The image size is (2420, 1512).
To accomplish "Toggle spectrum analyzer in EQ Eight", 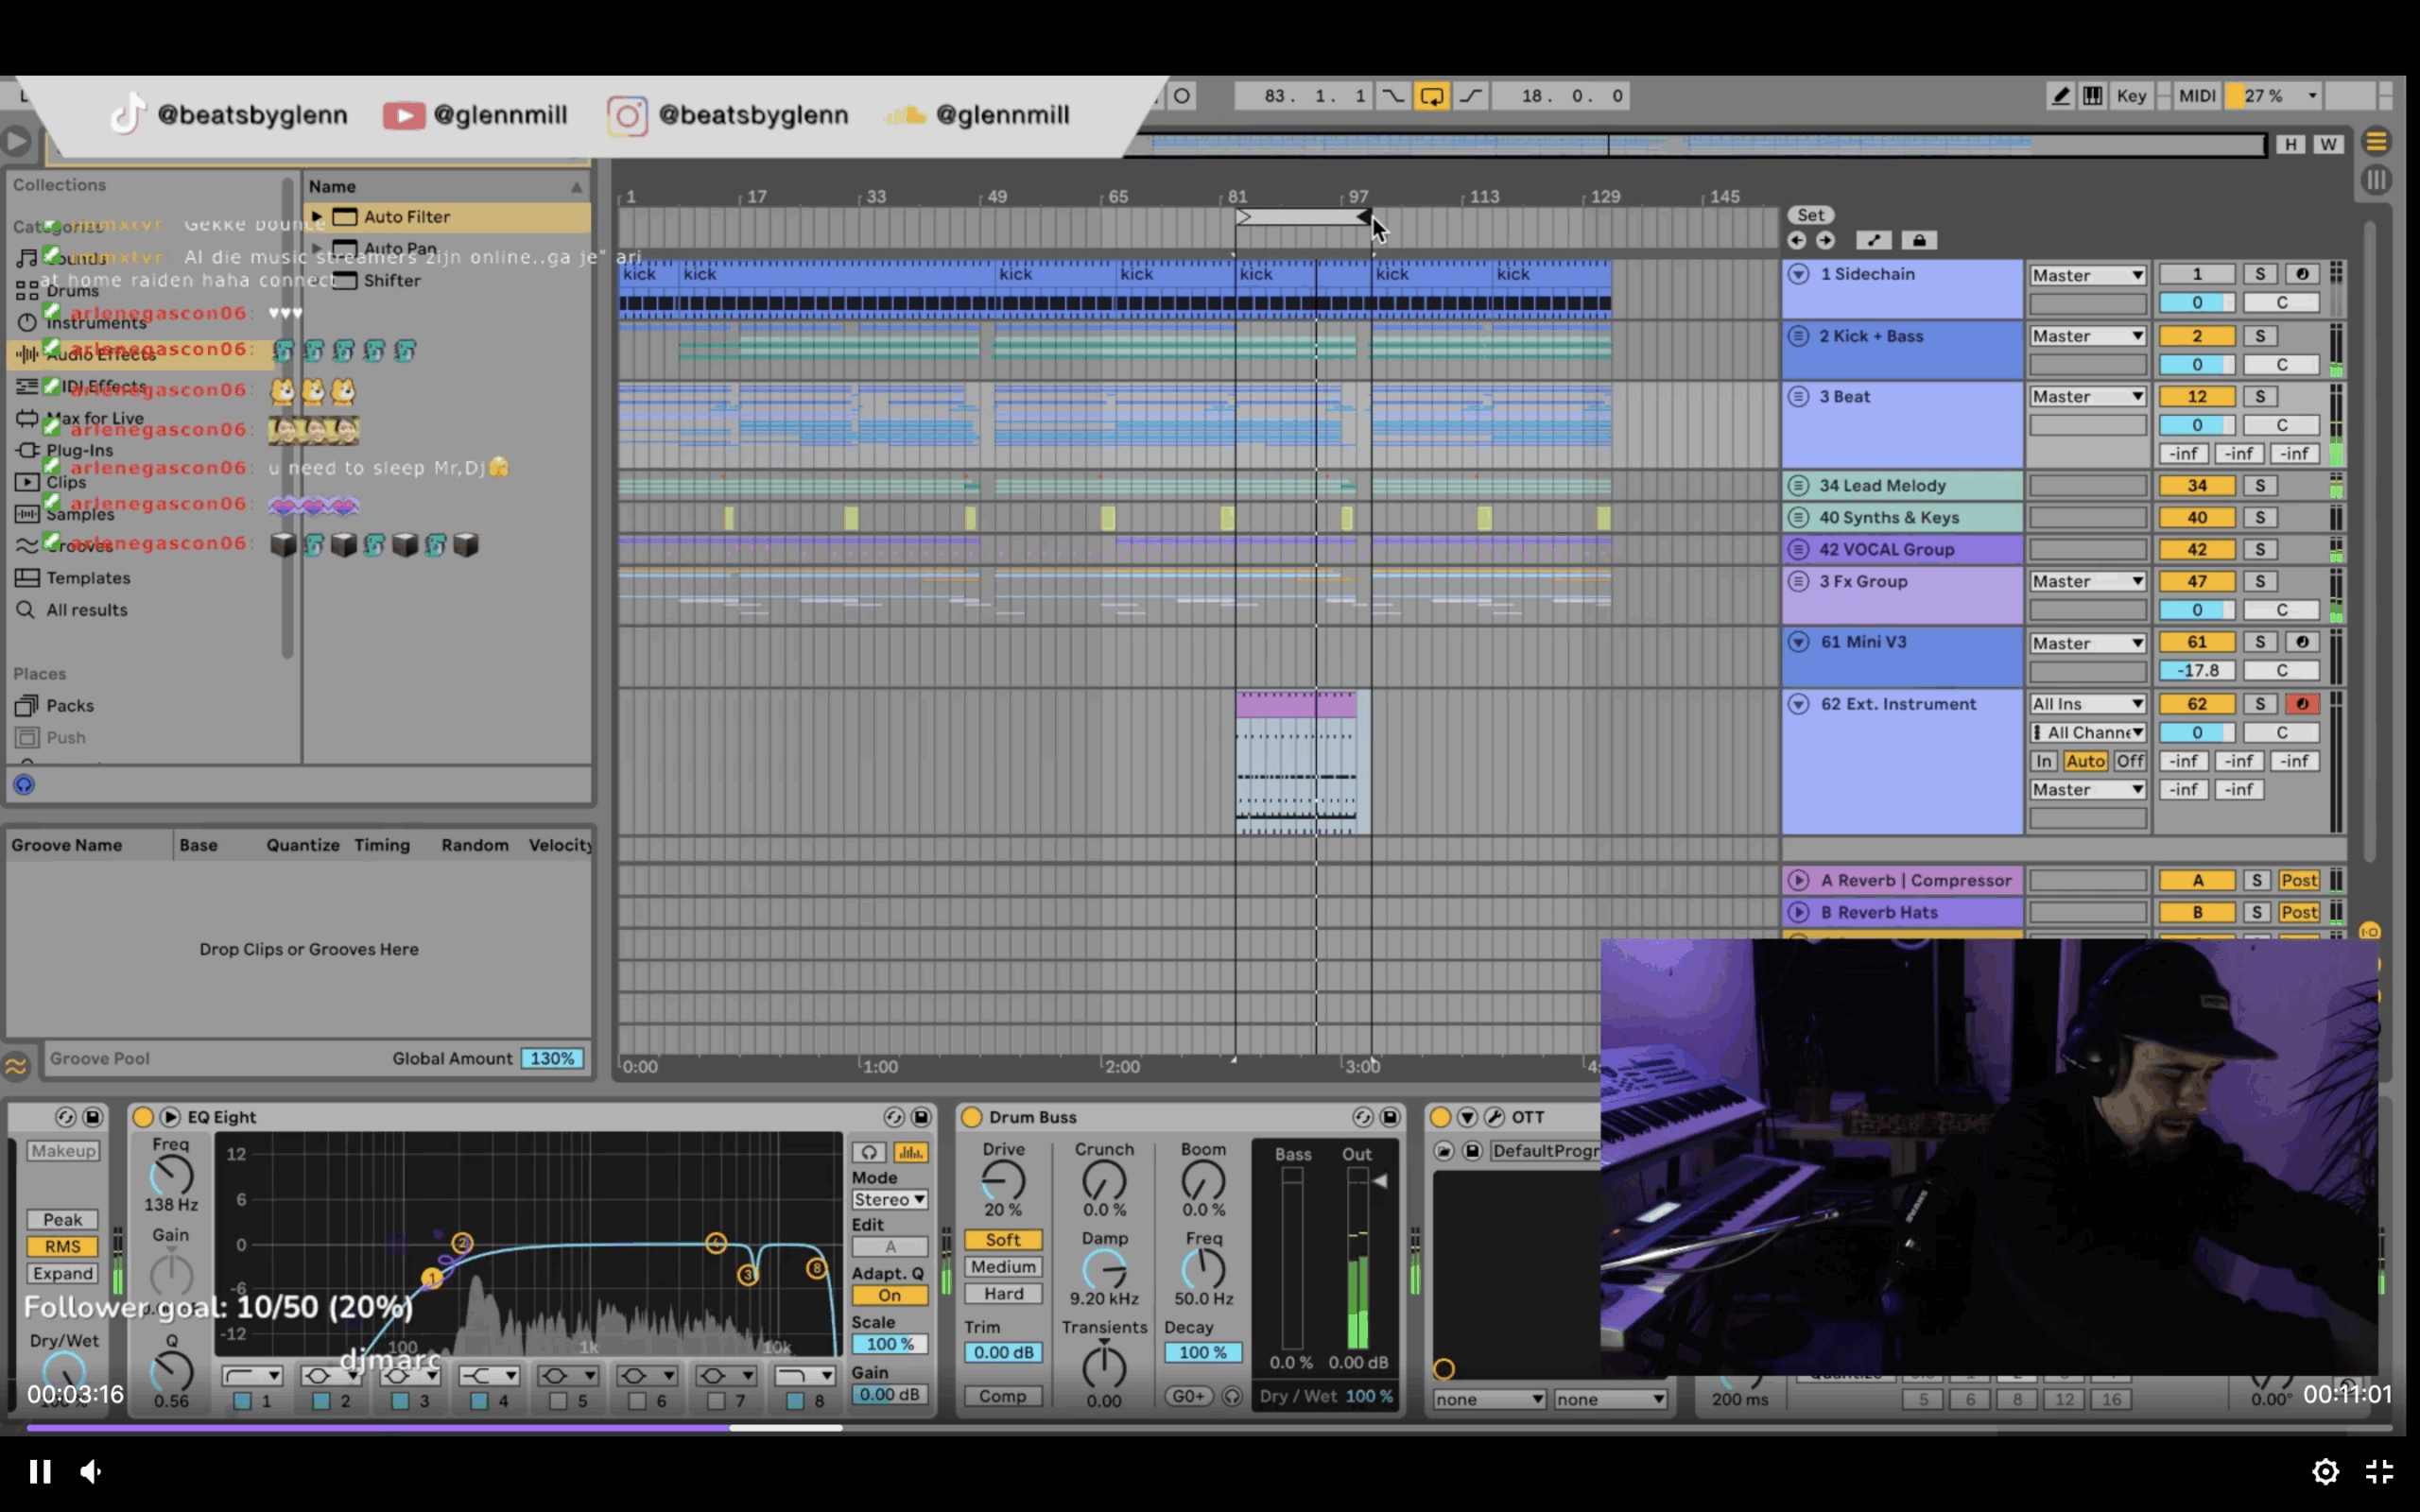I will click(x=909, y=1152).
